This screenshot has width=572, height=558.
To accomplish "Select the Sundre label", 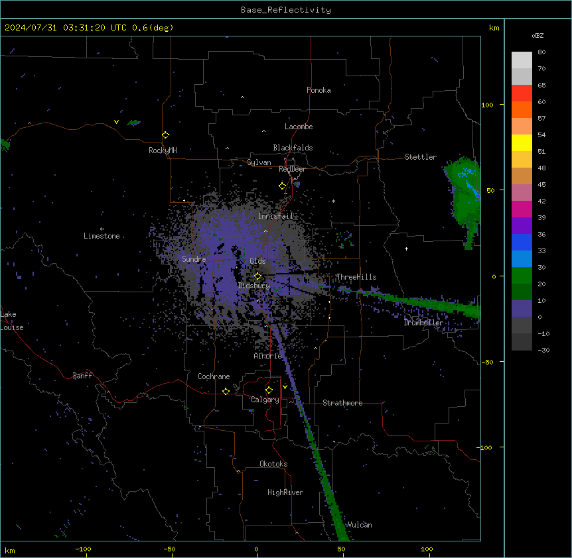I will pyautogui.click(x=194, y=259).
